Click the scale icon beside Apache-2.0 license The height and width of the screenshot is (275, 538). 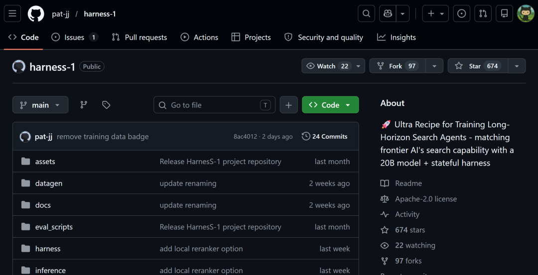point(385,199)
